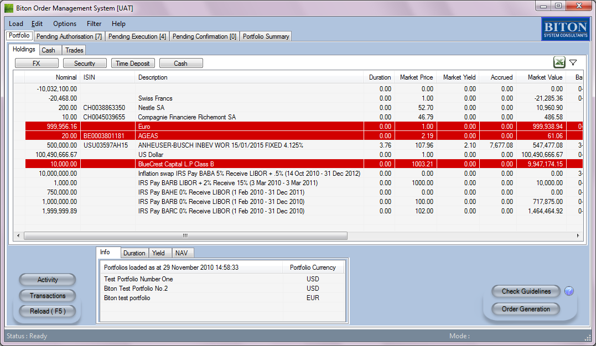This screenshot has height=346, width=596.
Task: Switch to Pending Execution [4] tab
Action: (137, 36)
